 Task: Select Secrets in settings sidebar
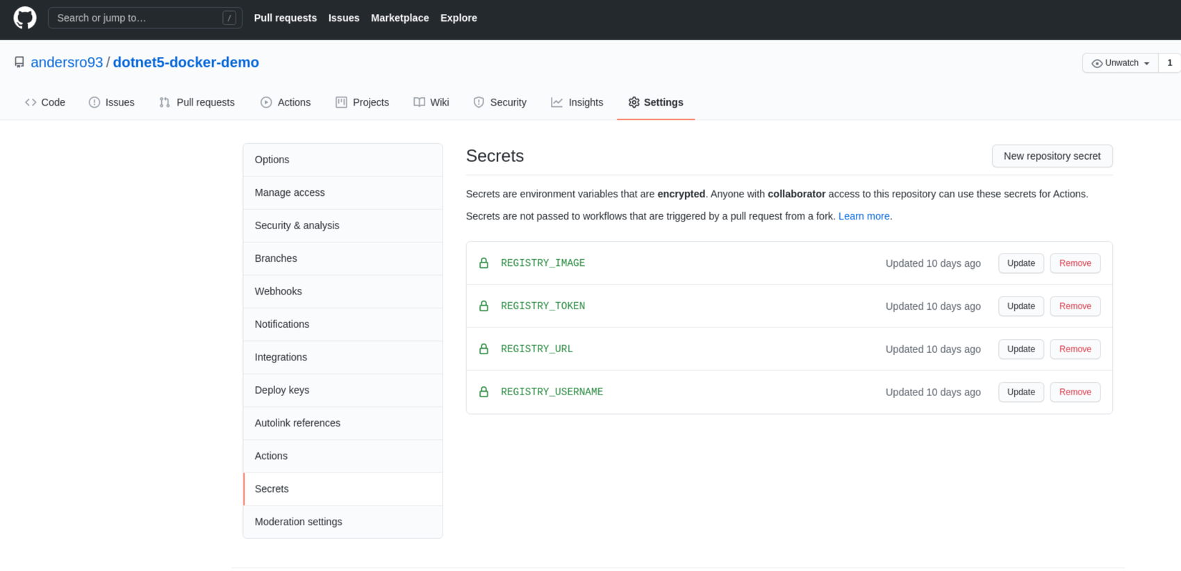pos(343,489)
